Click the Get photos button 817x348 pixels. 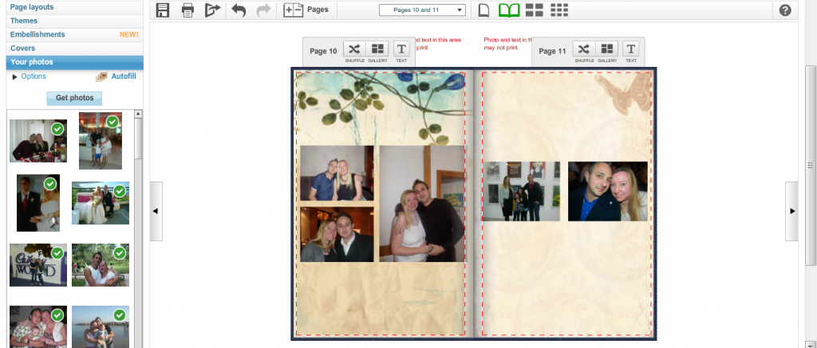pyautogui.click(x=74, y=98)
